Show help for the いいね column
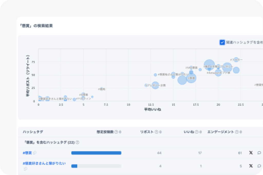 coord(196,132)
